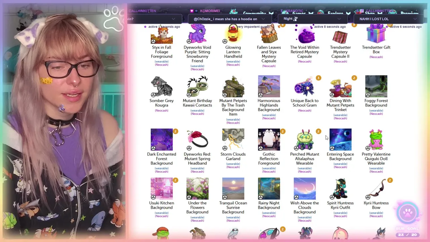Open Mutant Petpets By The Trash image

pyautogui.click(x=233, y=86)
